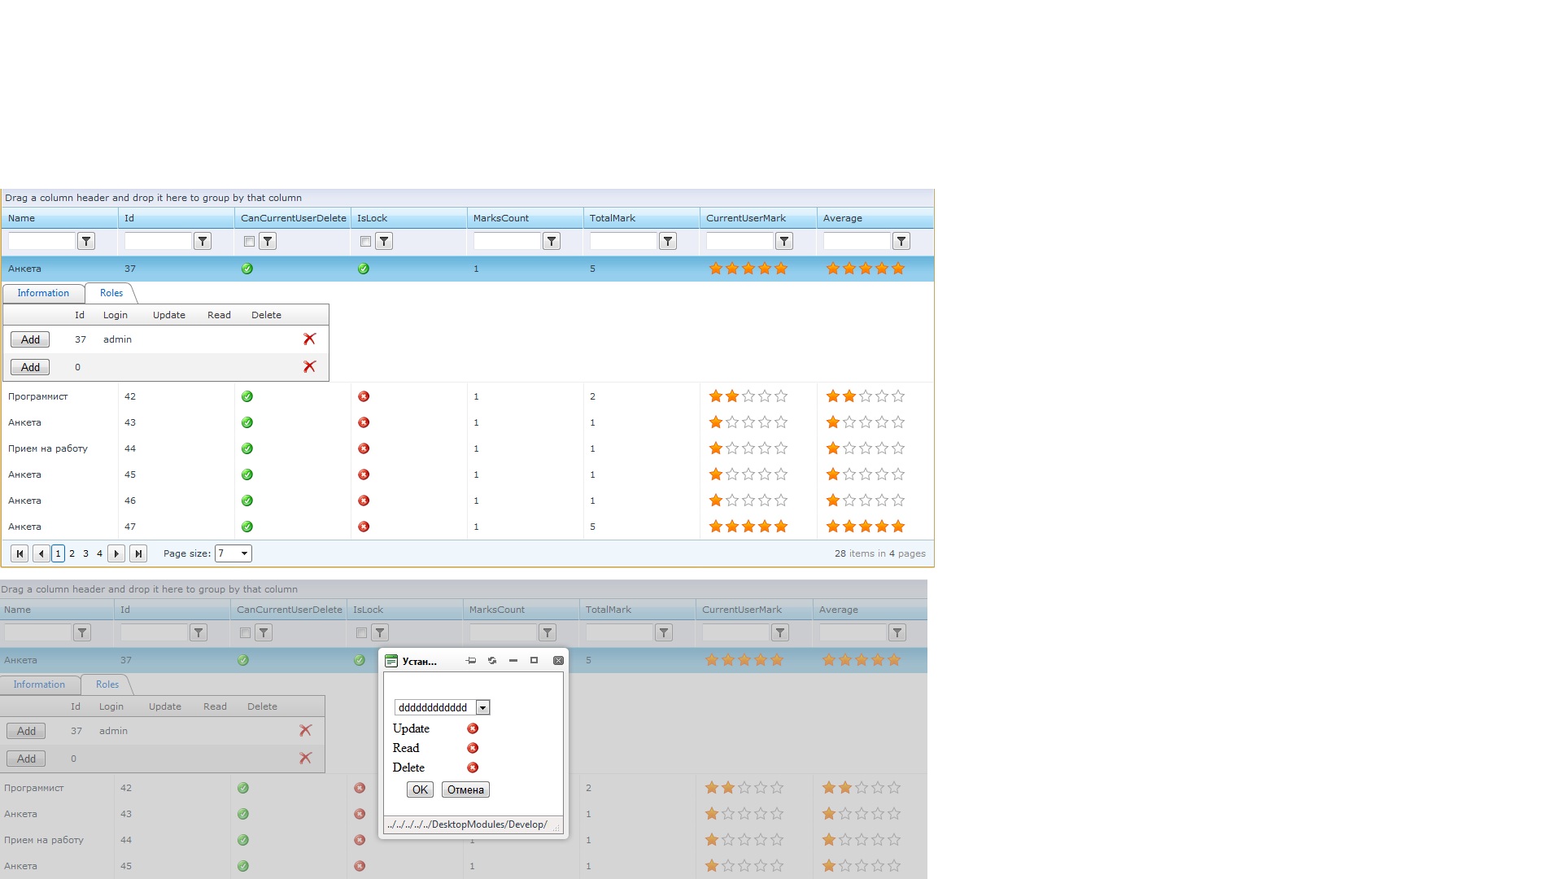Open filter menu for MarksCount column, upper grid
Viewport: 1562px width, 879px height.
[x=552, y=242]
